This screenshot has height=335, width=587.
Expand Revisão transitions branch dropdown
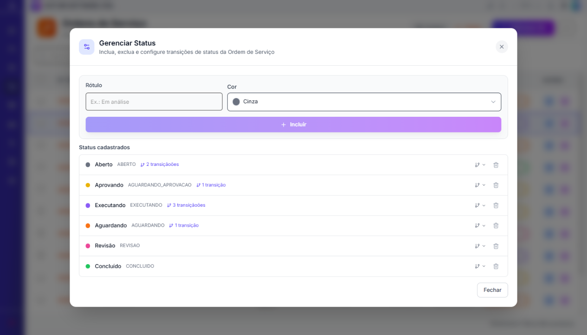pos(480,246)
